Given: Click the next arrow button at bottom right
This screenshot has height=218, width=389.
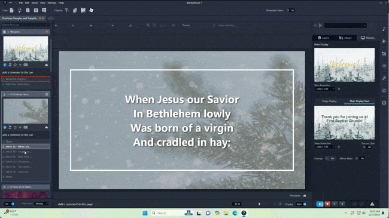Looking at the screenshot, I should 342,204.
